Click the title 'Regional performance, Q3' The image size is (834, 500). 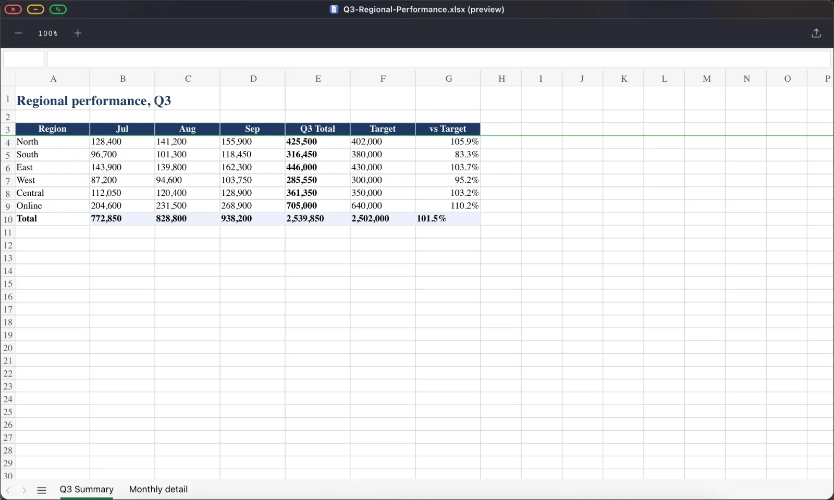point(94,101)
